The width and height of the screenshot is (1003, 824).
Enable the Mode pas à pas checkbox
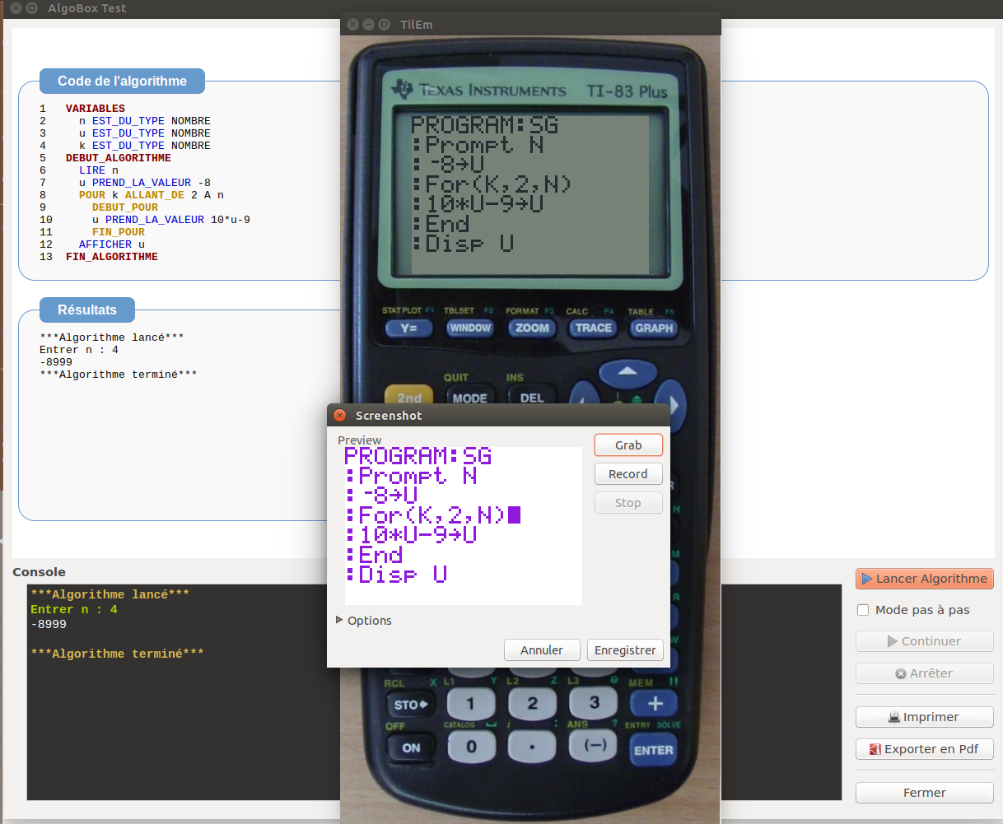click(863, 610)
